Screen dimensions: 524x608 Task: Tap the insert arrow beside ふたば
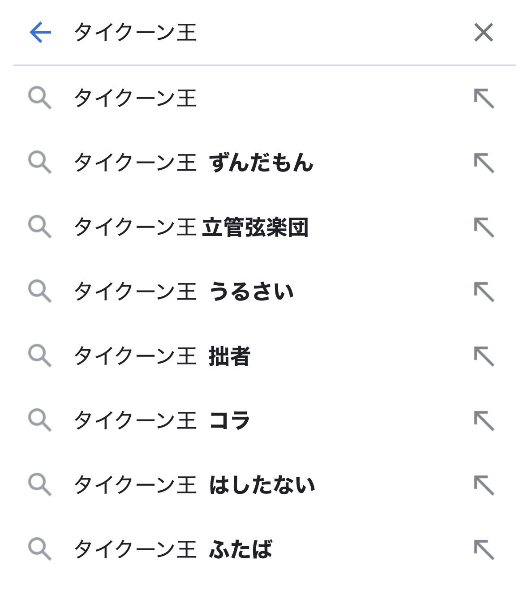[x=484, y=550]
